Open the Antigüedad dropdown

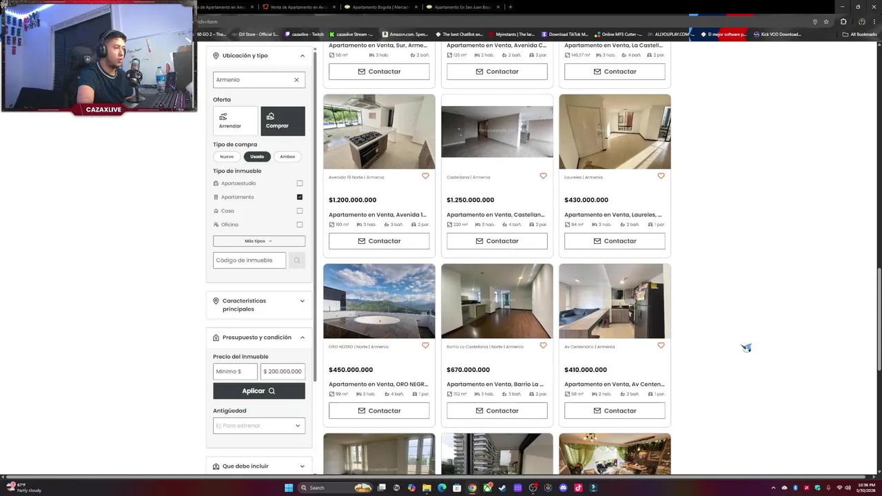(x=259, y=426)
